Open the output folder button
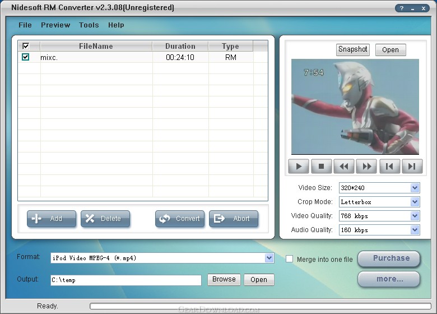 259,279
